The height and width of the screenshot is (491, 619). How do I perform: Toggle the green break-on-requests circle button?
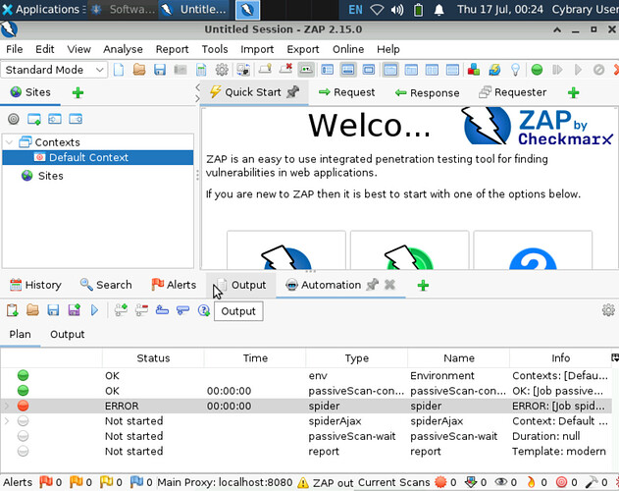click(537, 70)
